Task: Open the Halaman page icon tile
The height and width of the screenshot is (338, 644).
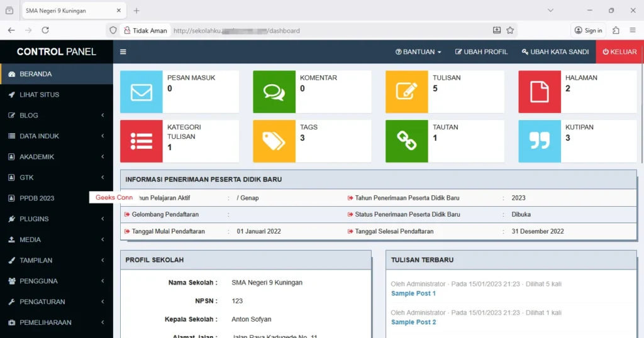Action: (539, 92)
